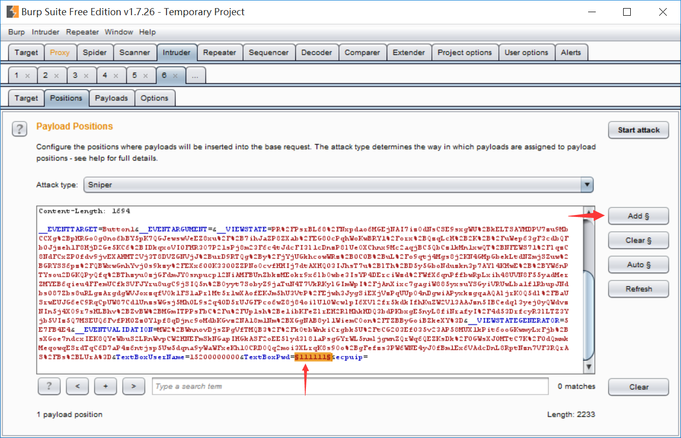Select Intruder attack tab 4

(x=105, y=76)
